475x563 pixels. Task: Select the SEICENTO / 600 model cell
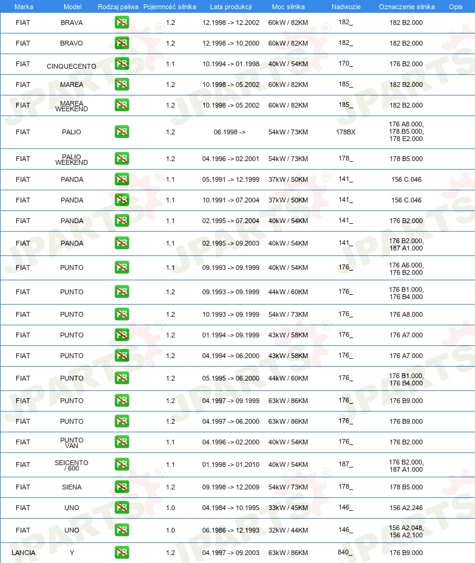(72, 465)
